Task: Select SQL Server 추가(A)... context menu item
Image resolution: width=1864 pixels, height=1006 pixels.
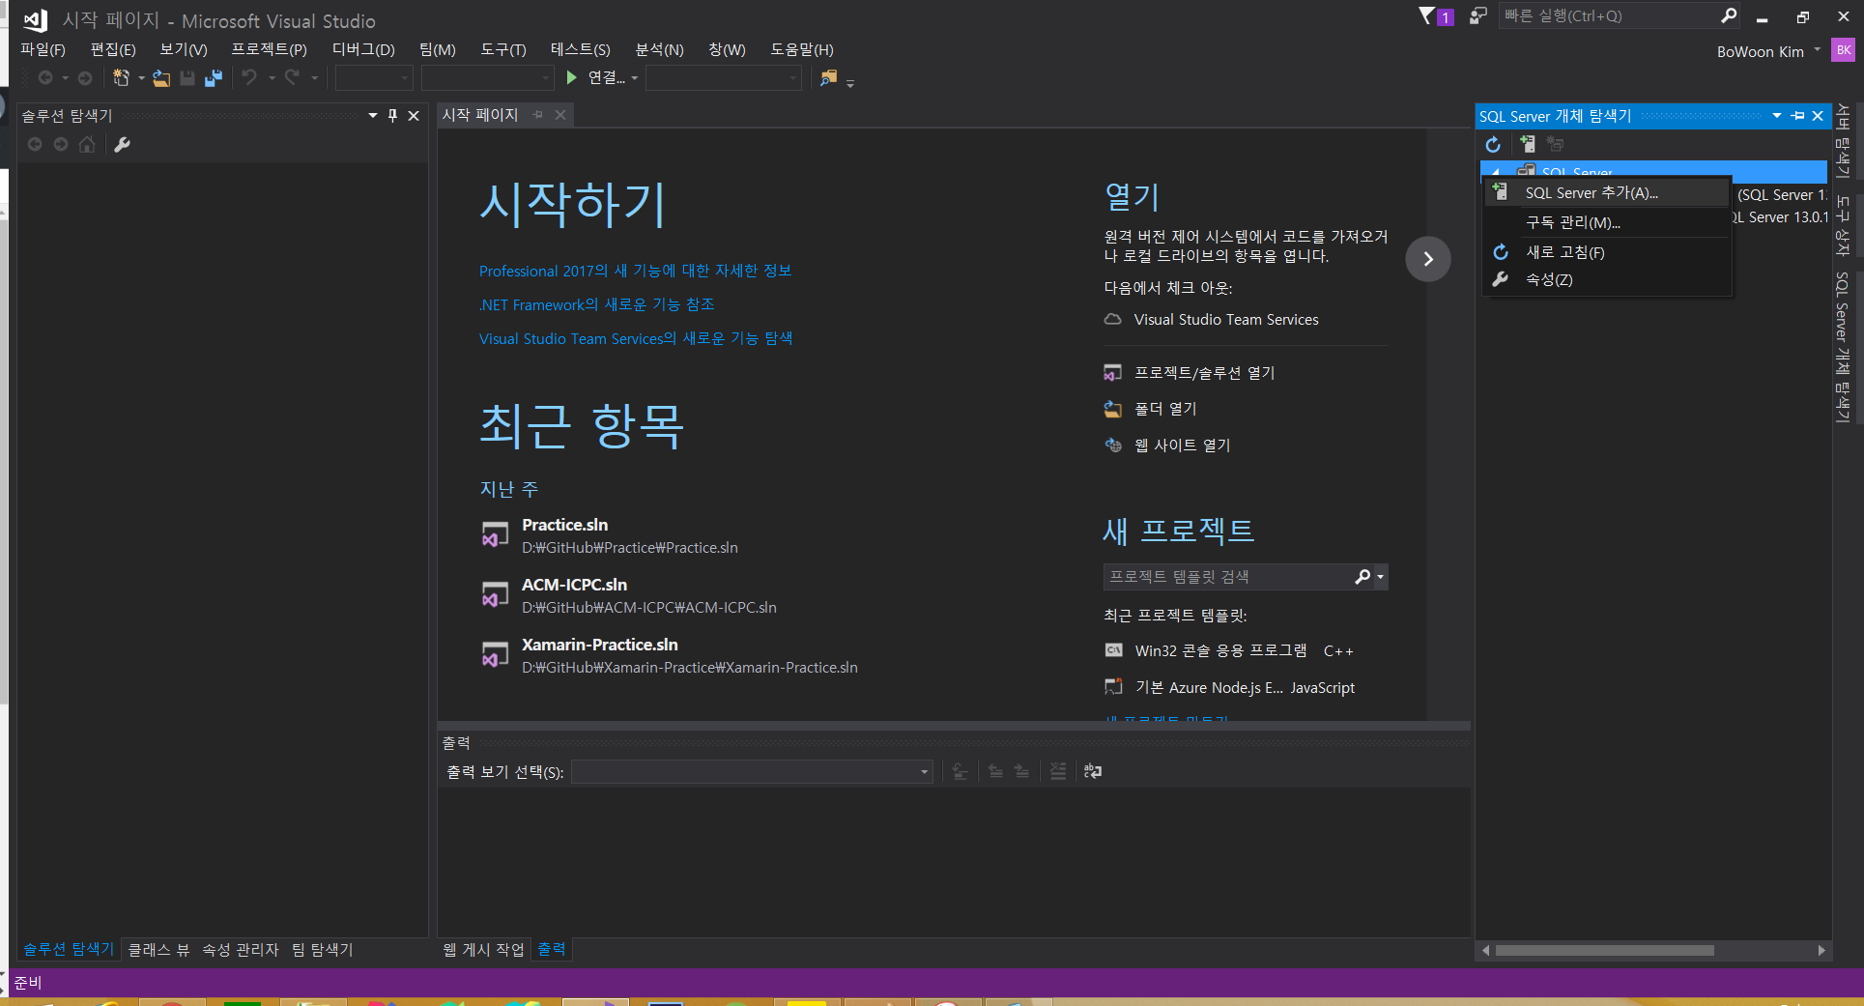Action: 1608,192
